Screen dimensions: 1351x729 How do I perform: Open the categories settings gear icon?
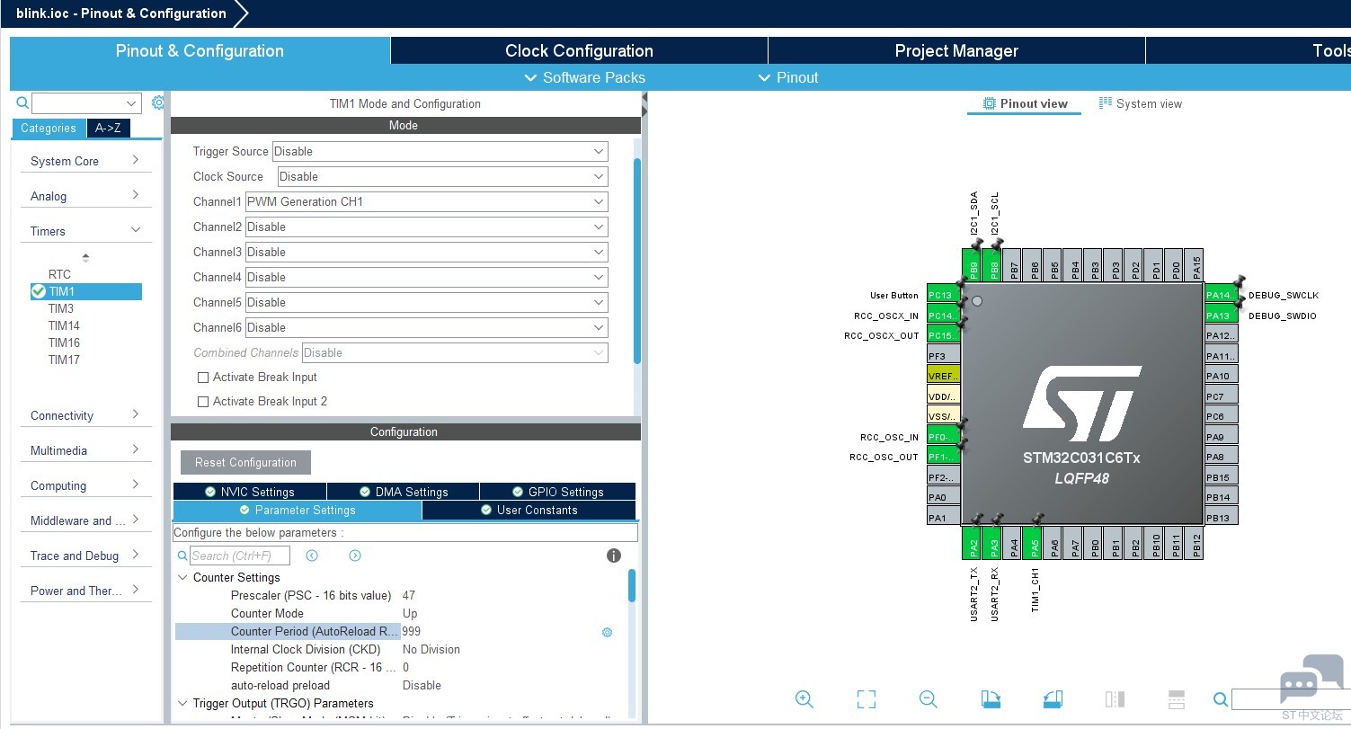(158, 102)
